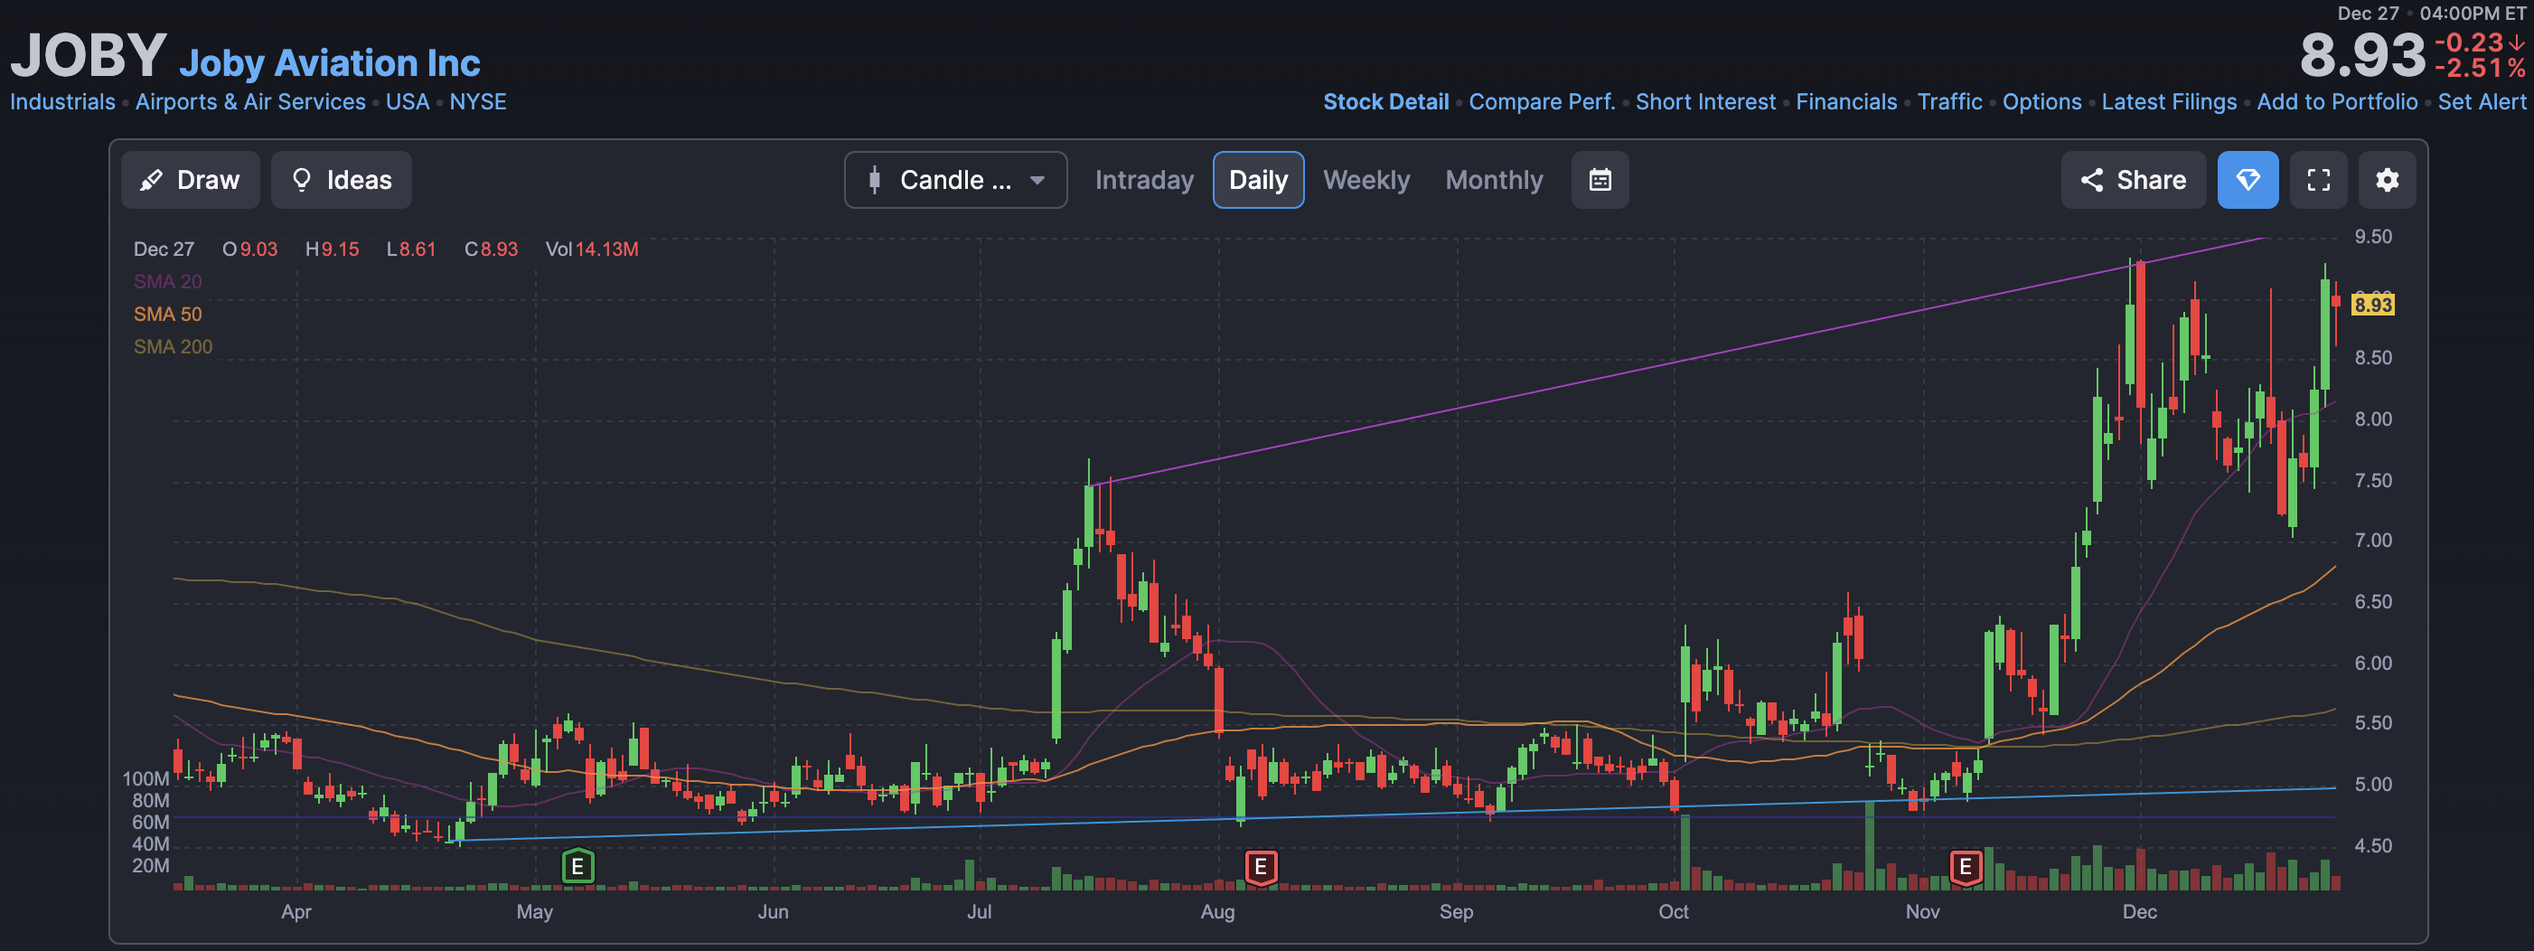The height and width of the screenshot is (951, 2534).
Task: Expand the Candle chart type dropdown
Action: coord(955,180)
